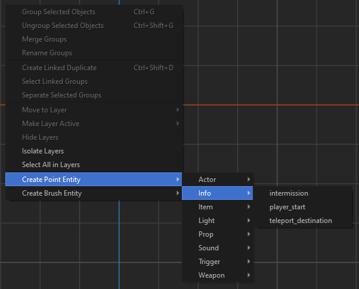This screenshot has height=289, width=359.
Task: Open Create Point Entity submenu
Action: (51, 180)
